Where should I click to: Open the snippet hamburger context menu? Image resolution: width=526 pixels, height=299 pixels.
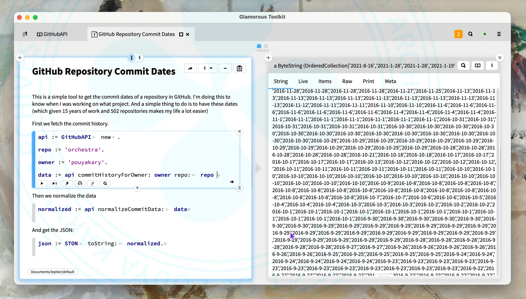[239, 188]
